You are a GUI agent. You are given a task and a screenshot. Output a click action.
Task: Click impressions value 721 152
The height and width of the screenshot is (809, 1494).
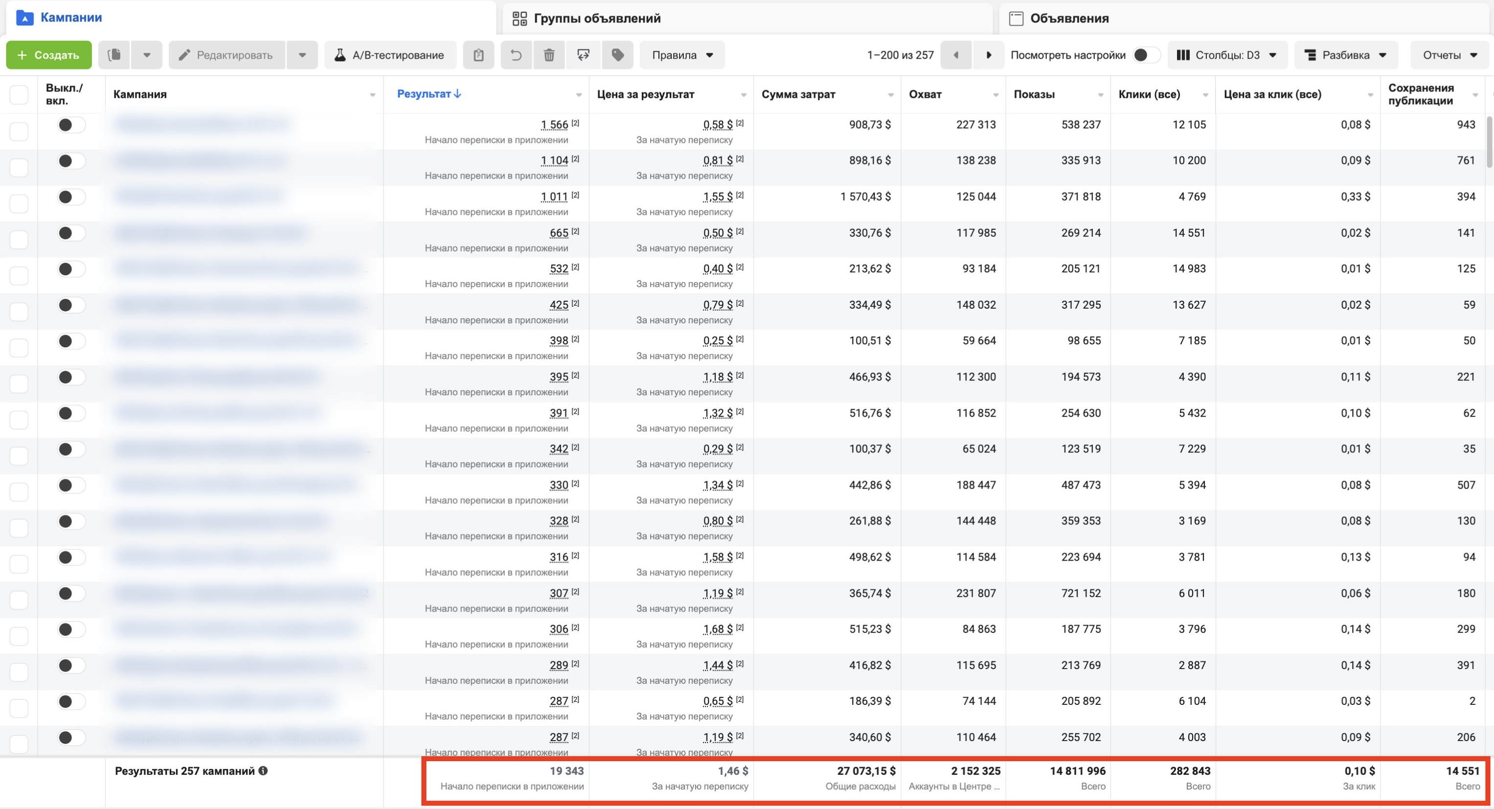click(x=1081, y=593)
